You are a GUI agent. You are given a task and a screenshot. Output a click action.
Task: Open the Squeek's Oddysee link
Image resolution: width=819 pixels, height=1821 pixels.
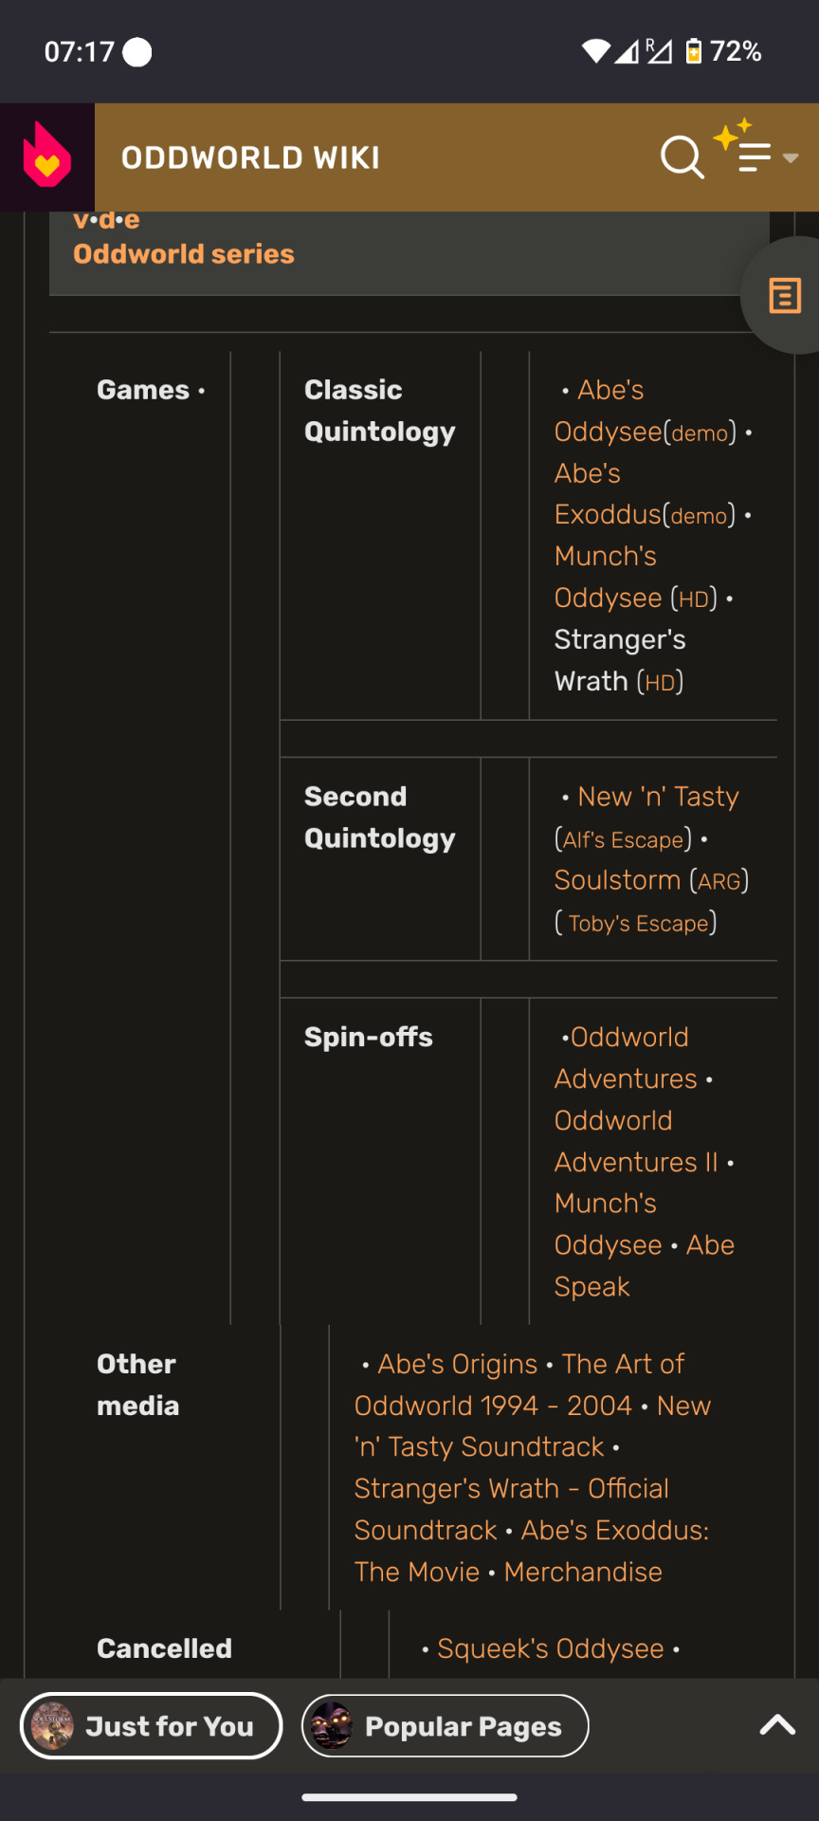coord(551,1649)
